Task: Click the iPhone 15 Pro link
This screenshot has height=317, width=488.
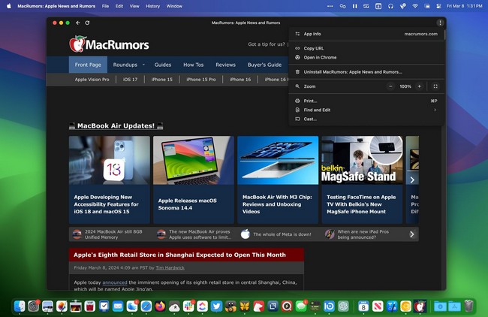Action: point(200,79)
